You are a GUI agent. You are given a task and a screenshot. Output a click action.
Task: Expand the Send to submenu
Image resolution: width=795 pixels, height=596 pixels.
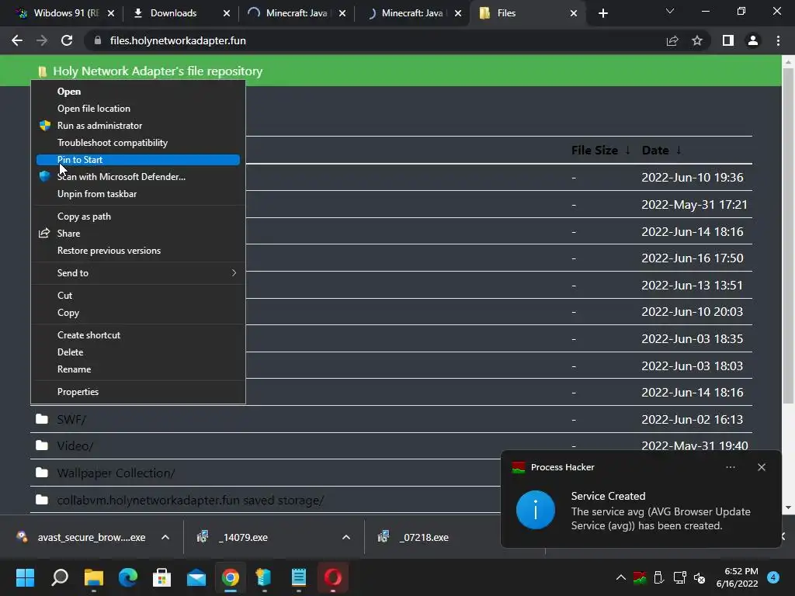pyautogui.click(x=138, y=273)
